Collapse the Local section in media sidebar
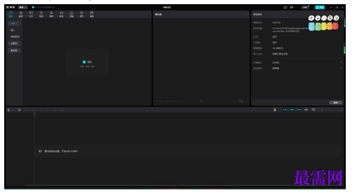Screen dimensions: 352x194 pos(14,23)
